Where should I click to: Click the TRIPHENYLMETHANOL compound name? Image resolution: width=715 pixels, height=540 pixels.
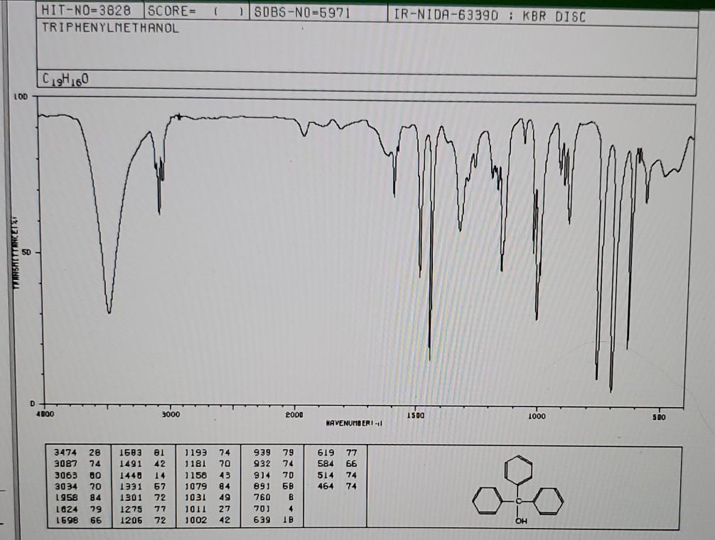click(x=110, y=28)
